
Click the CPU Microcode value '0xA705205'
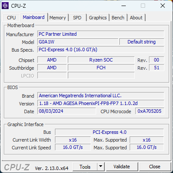pyautogui.click(x=150, y=111)
